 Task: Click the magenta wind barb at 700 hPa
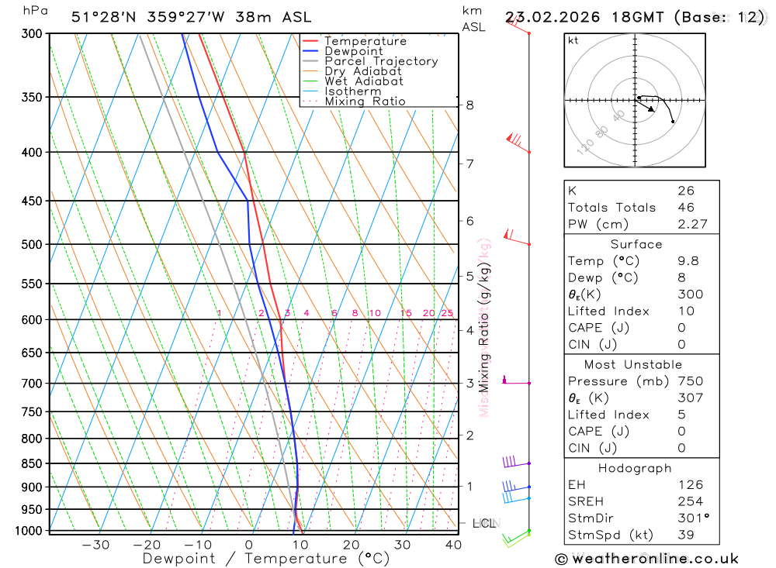tap(517, 380)
